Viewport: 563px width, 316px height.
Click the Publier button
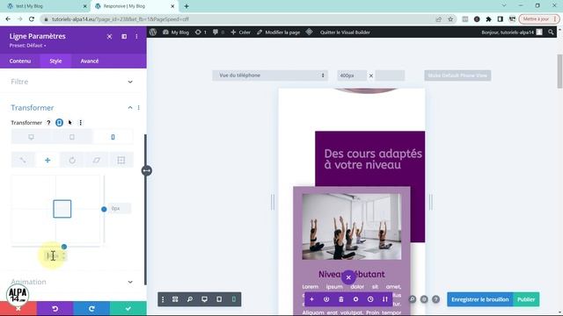click(x=526, y=299)
